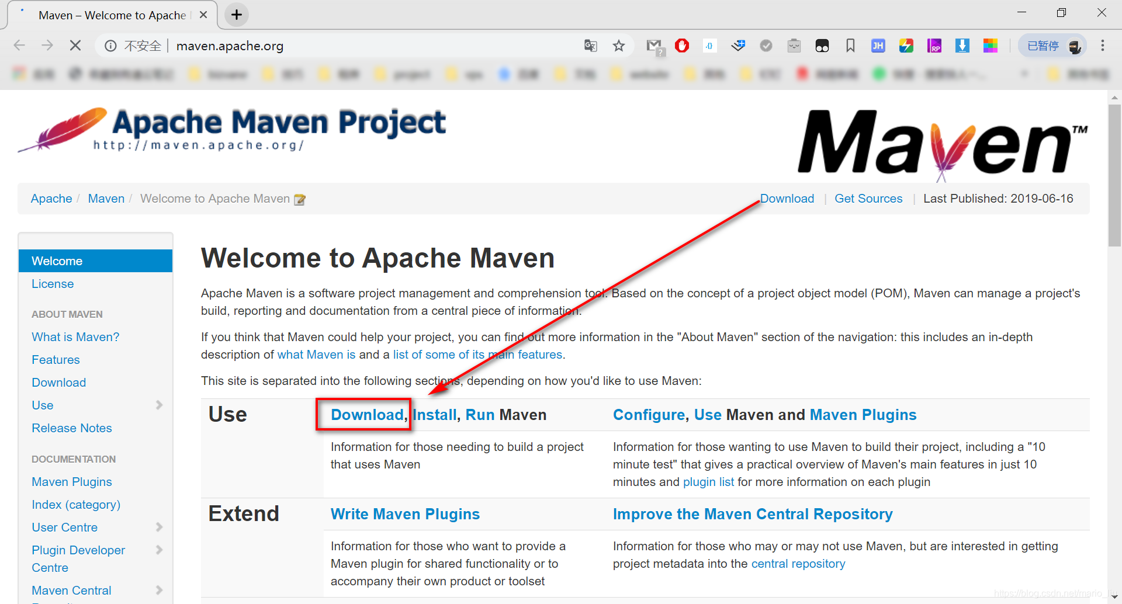
Task: Click the checkmark-with-plus extension icon
Action: click(x=738, y=46)
